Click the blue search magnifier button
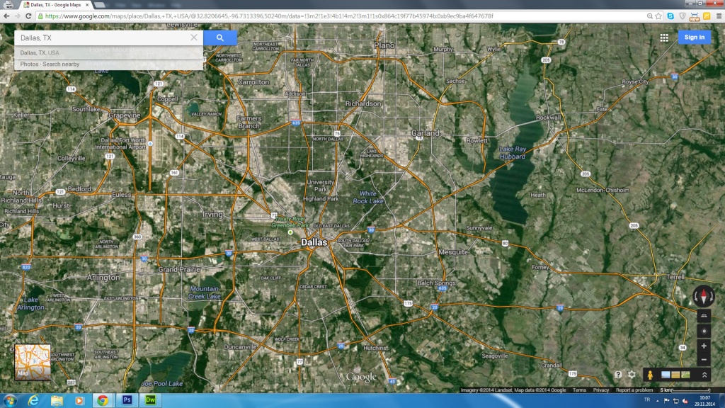The width and height of the screenshot is (725, 408). click(x=219, y=38)
